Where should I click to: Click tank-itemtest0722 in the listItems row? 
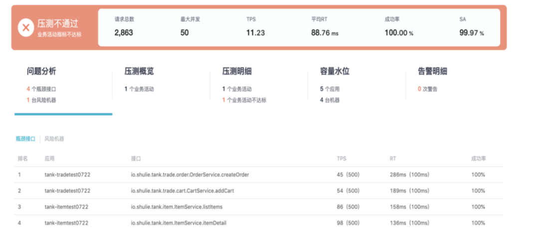click(x=66, y=207)
